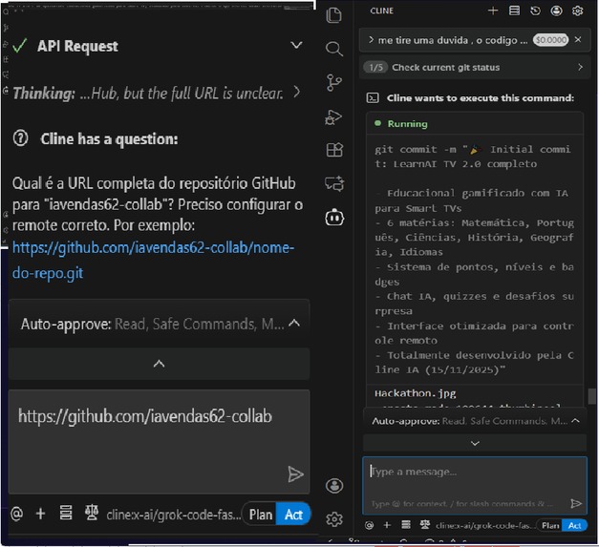Open MCP servers icon in Cline header
This screenshot has width=599, height=547.
(x=514, y=11)
